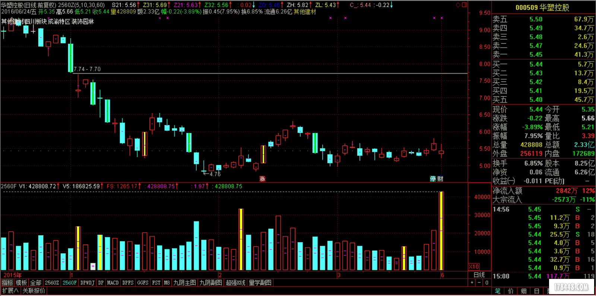This screenshot has width=596, height=296.
Task: Select the 九阴主图 indicator
Action: click(185, 283)
